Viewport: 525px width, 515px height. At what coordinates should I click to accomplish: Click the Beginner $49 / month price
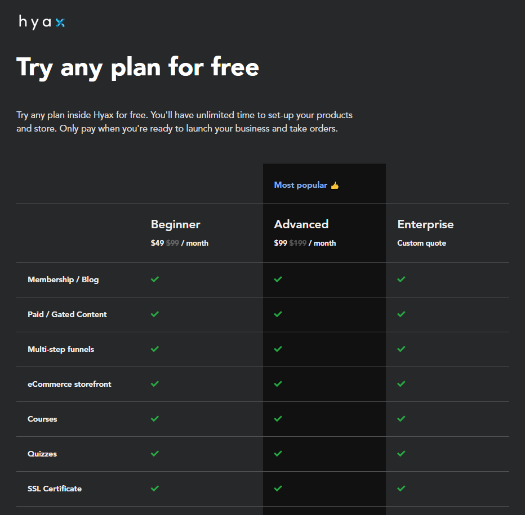pos(179,243)
